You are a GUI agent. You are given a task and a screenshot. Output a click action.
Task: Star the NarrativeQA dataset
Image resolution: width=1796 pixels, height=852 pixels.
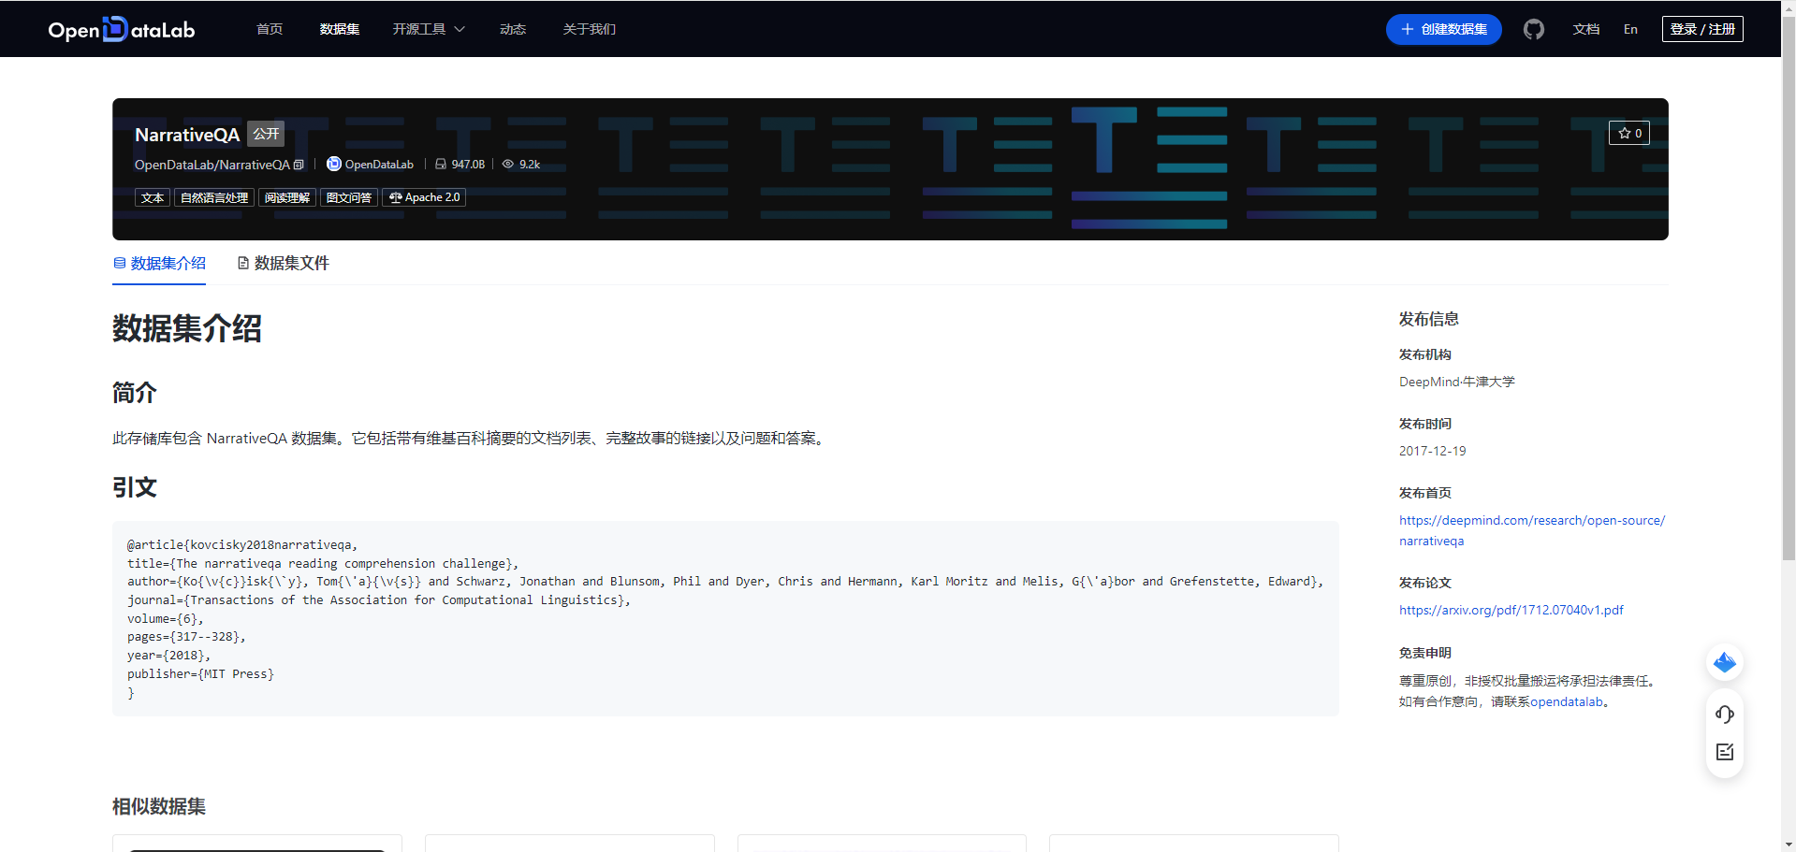(1628, 133)
